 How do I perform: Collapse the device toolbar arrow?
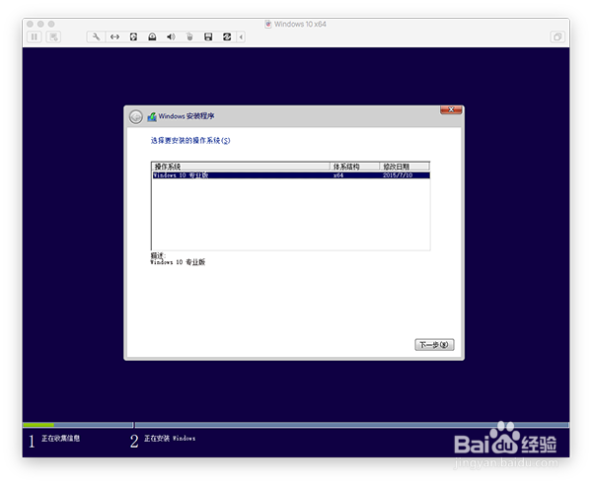pyautogui.click(x=241, y=36)
